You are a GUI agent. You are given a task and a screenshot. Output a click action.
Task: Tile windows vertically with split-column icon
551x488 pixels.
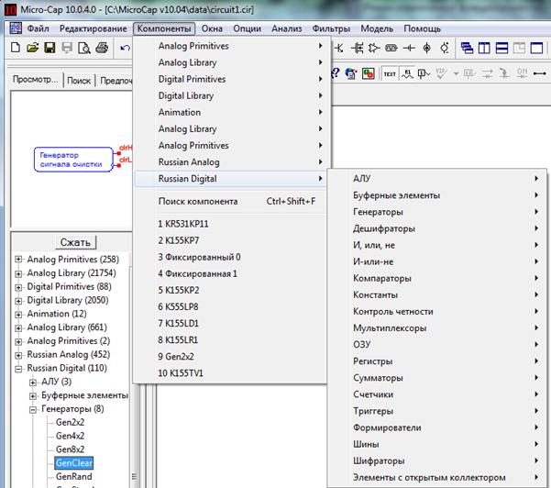[484, 48]
